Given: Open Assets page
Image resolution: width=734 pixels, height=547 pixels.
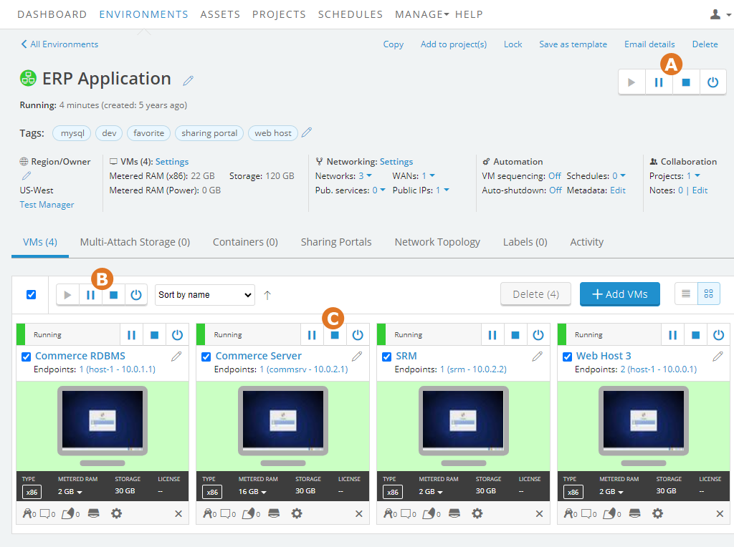Looking at the screenshot, I should [220, 14].
